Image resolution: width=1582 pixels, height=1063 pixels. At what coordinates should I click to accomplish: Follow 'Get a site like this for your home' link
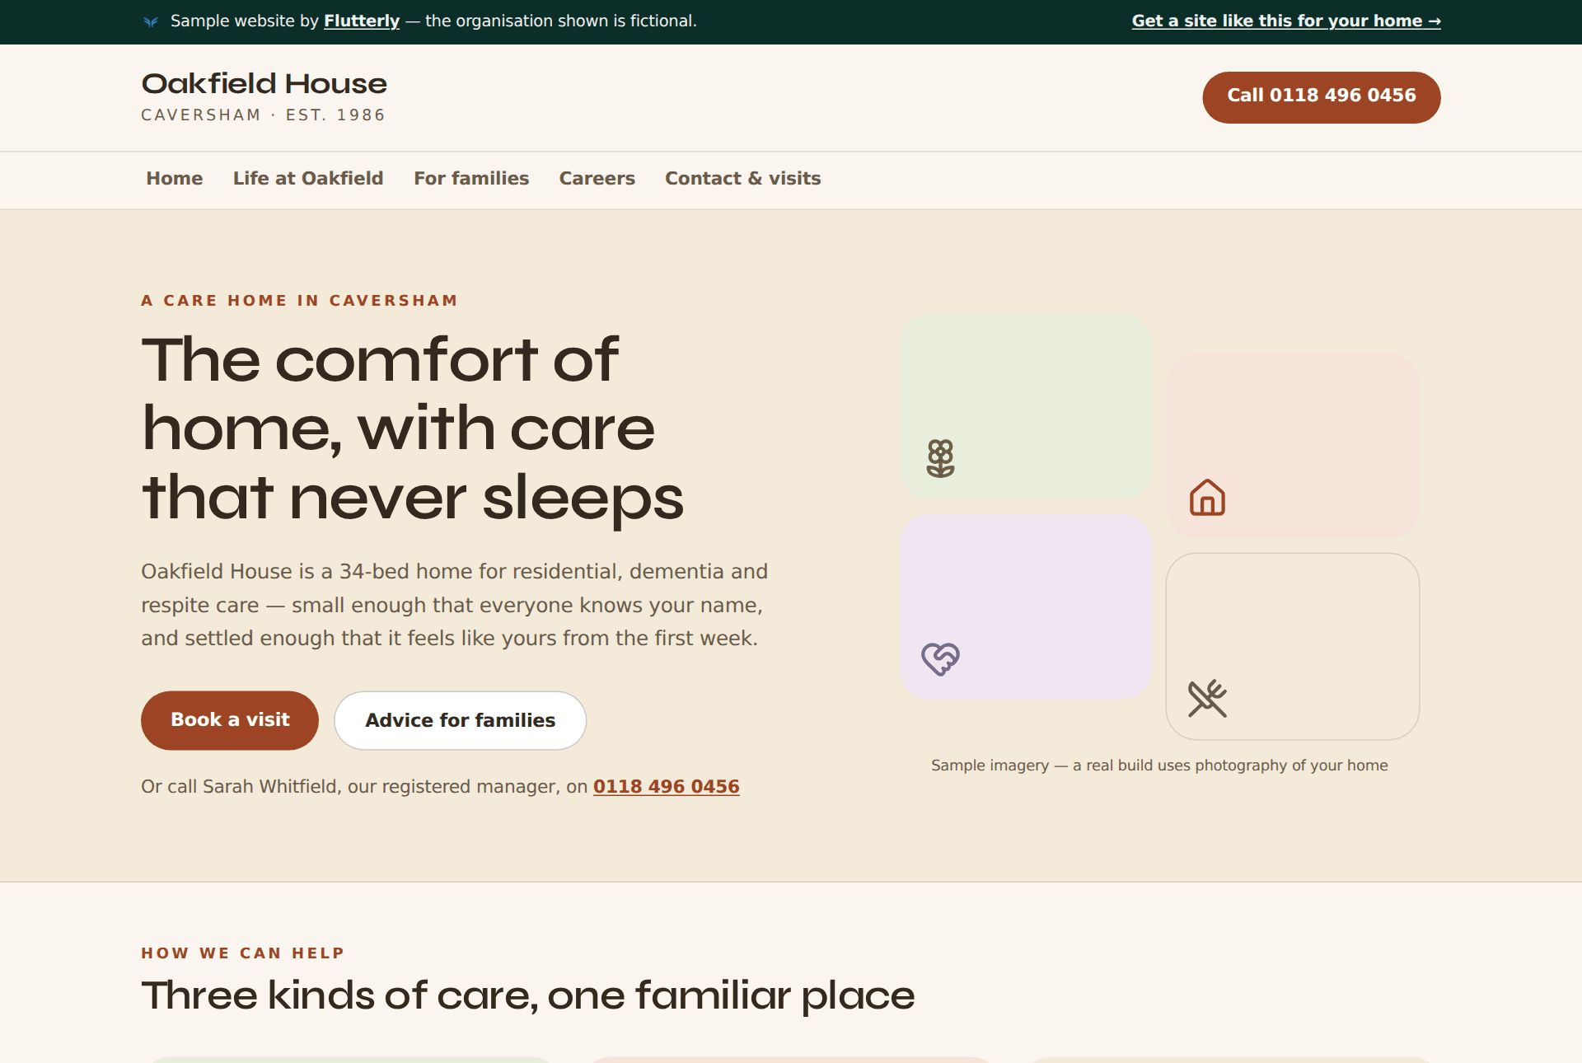1286,21
